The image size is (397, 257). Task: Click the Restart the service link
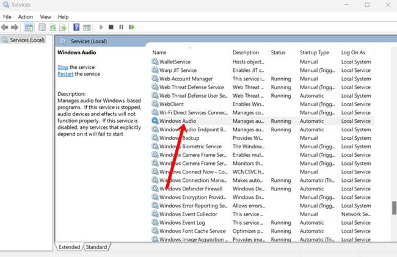pyautogui.click(x=65, y=74)
